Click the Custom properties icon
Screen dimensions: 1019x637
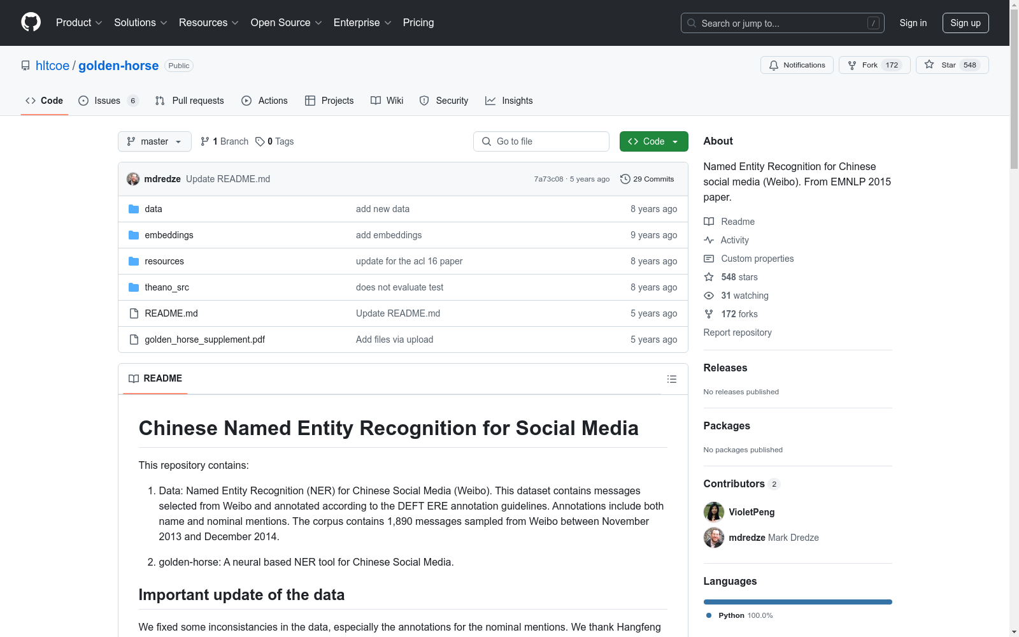[x=709, y=259]
